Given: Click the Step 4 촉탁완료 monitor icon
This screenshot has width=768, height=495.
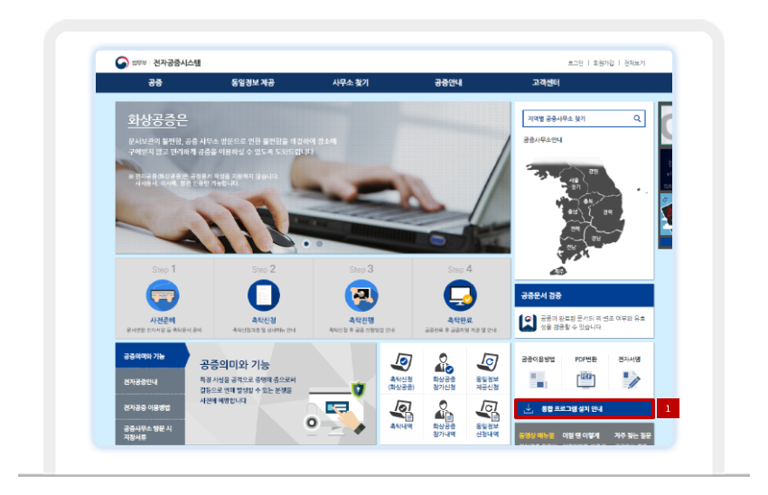Looking at the screenshot, I should click(460, 295).
